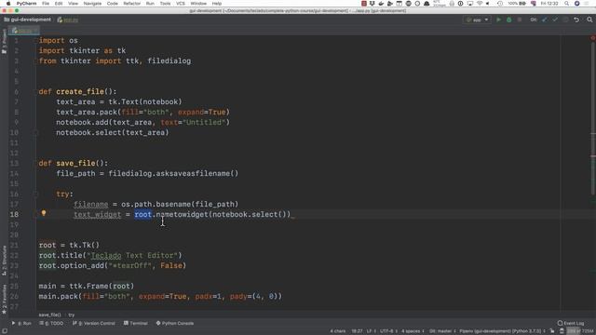Viewport: 596px width, 335px height.
Task: Click the yellow lightbulb intention icon on line 18
Action: pyautogui.click(x=44, y=213)
